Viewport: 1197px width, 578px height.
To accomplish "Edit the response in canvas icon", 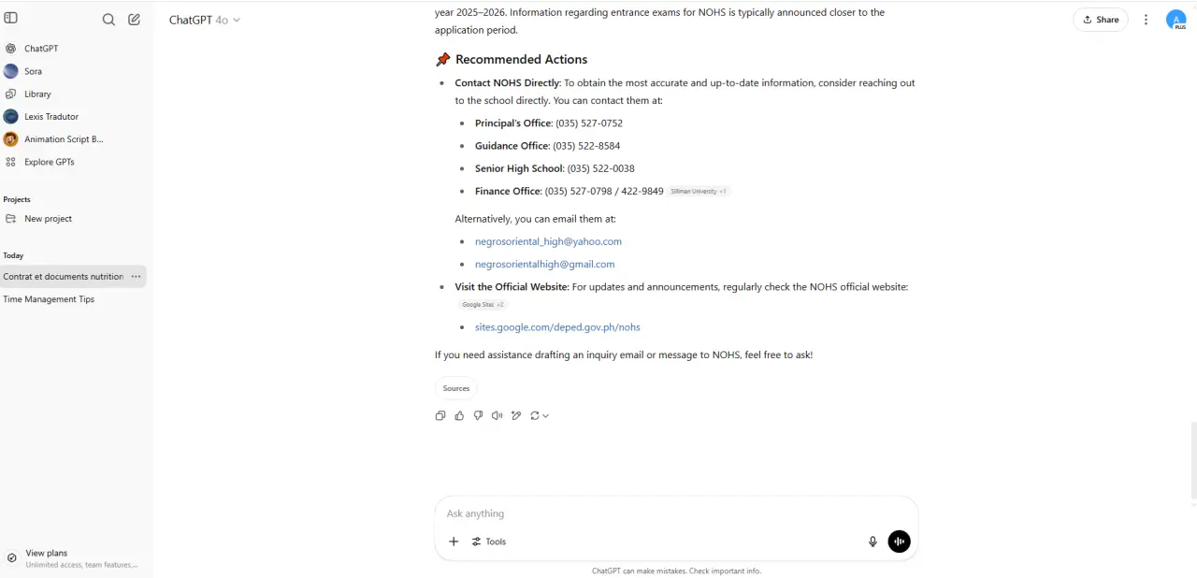I will [x=516, y=415].
